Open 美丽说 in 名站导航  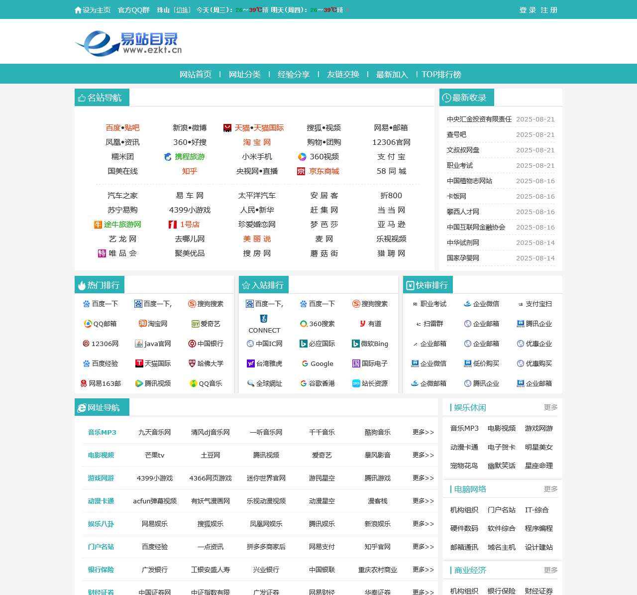[x=257, y=239]
